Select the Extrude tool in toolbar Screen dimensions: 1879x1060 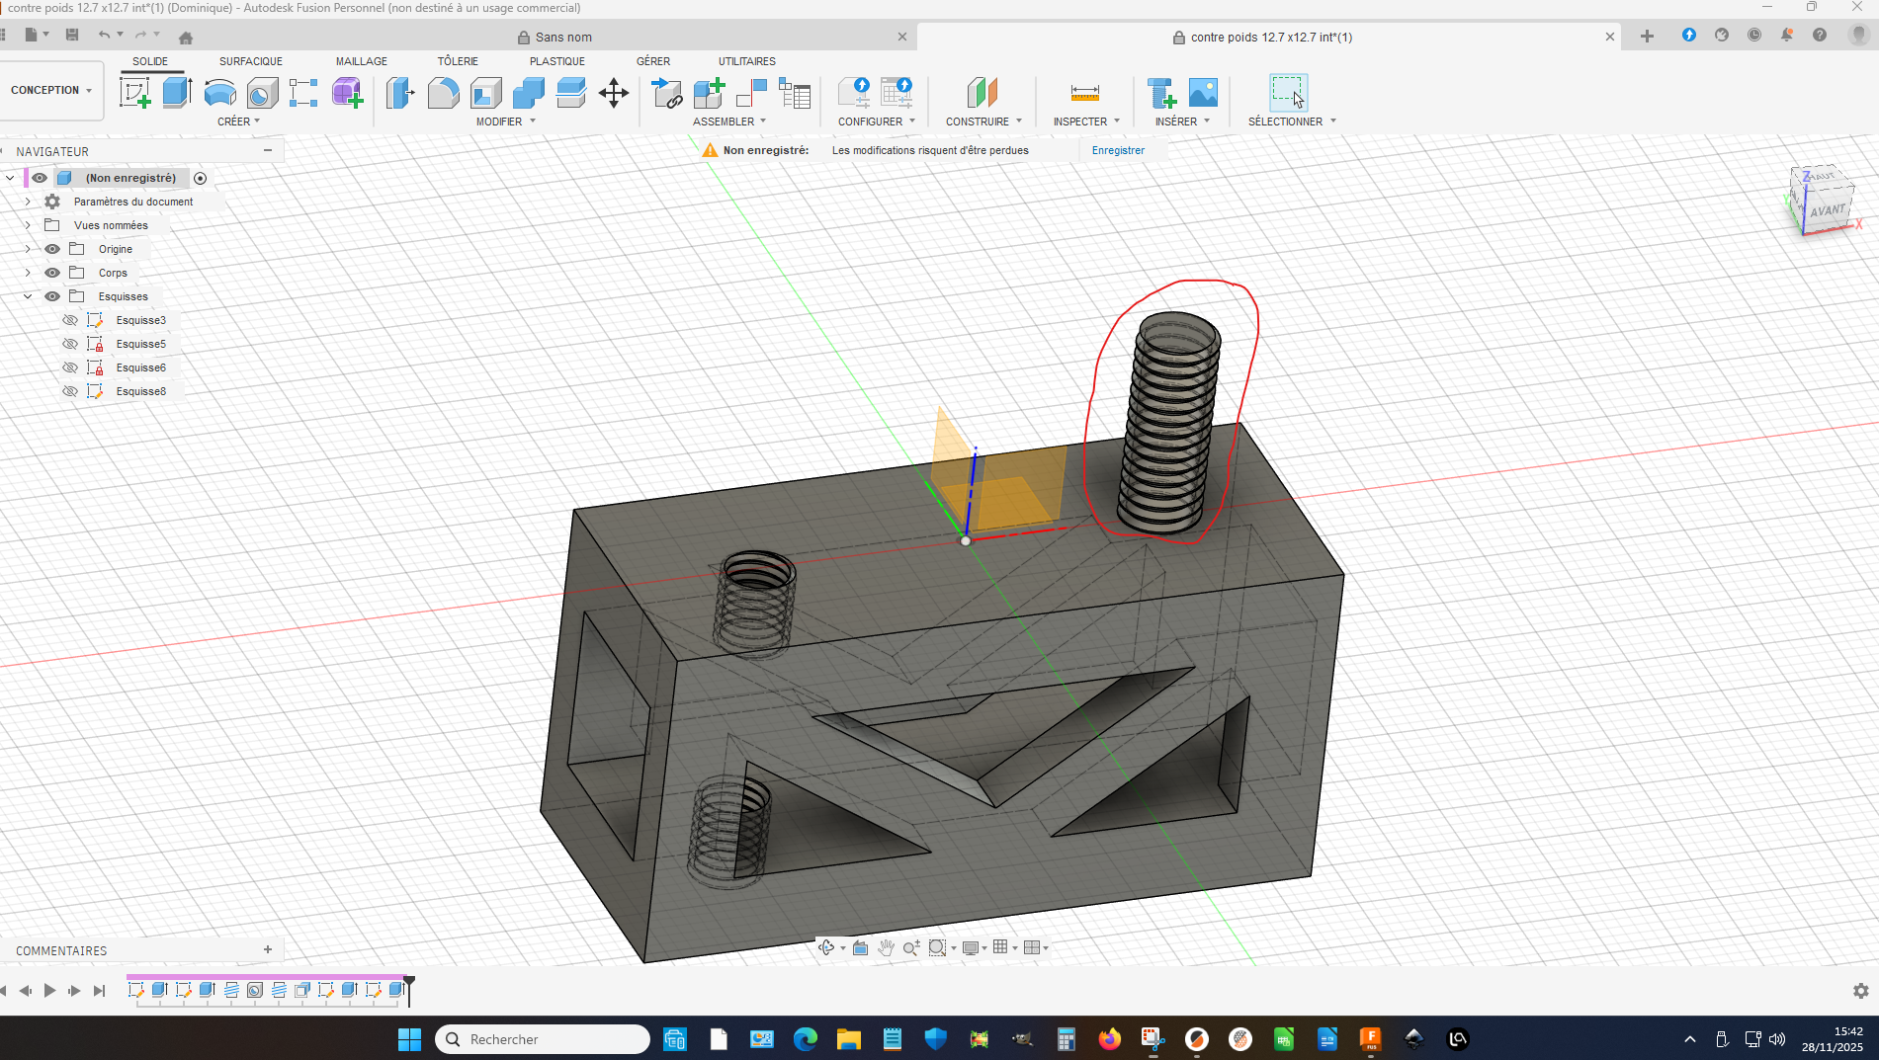pos(177,94)
